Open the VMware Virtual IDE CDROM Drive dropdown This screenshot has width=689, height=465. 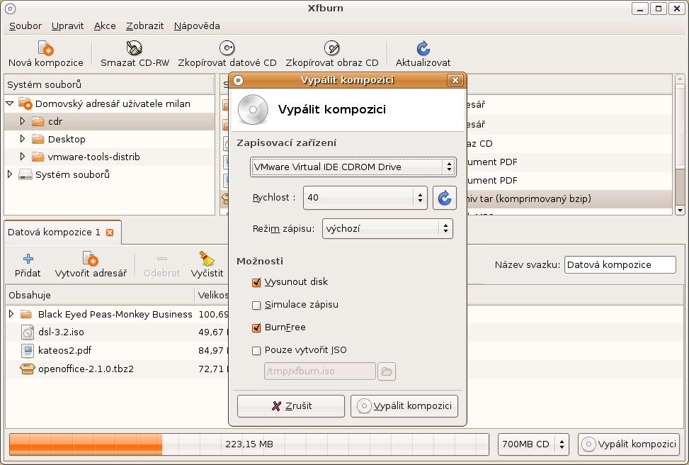[x=353, y=167]
